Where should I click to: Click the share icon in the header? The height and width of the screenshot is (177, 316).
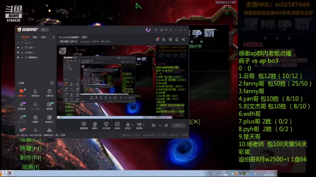click(x=183, y=39)
